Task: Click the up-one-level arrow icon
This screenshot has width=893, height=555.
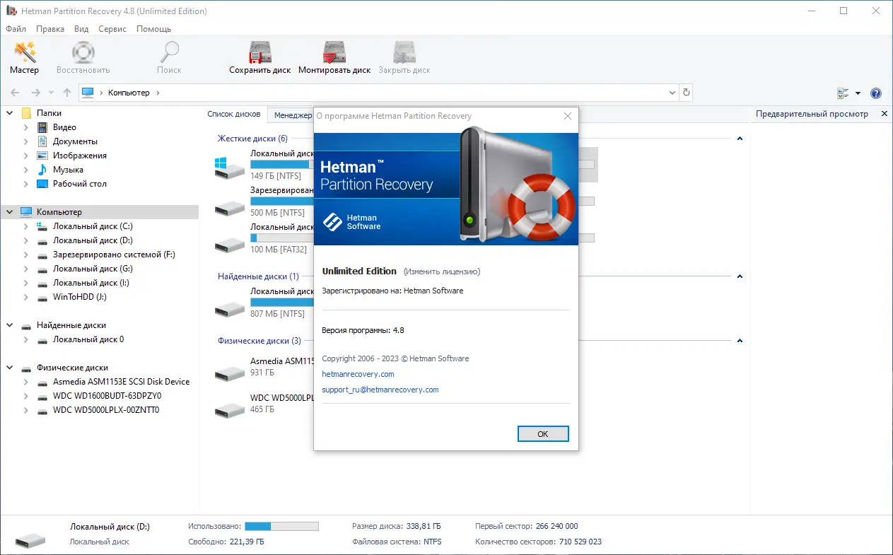Action: click(x=66, y=92)
